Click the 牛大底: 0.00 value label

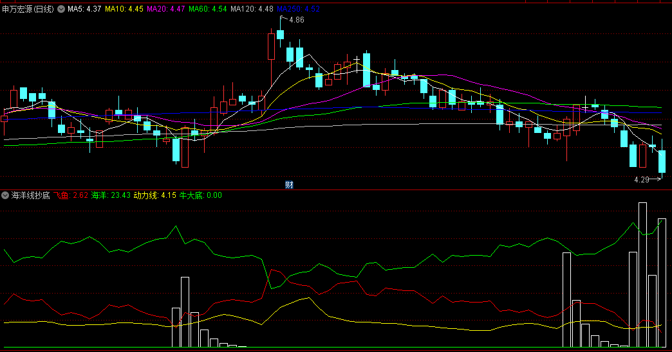(201, 195)
